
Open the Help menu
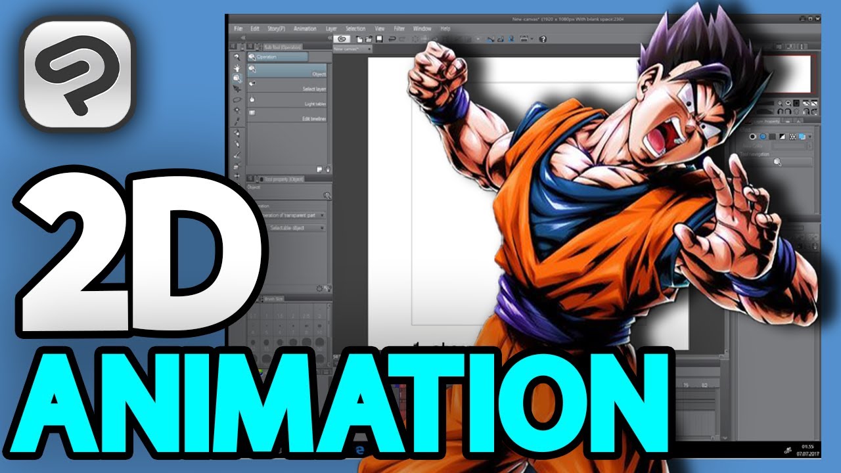pyautogui.click(x=445, y=29)
